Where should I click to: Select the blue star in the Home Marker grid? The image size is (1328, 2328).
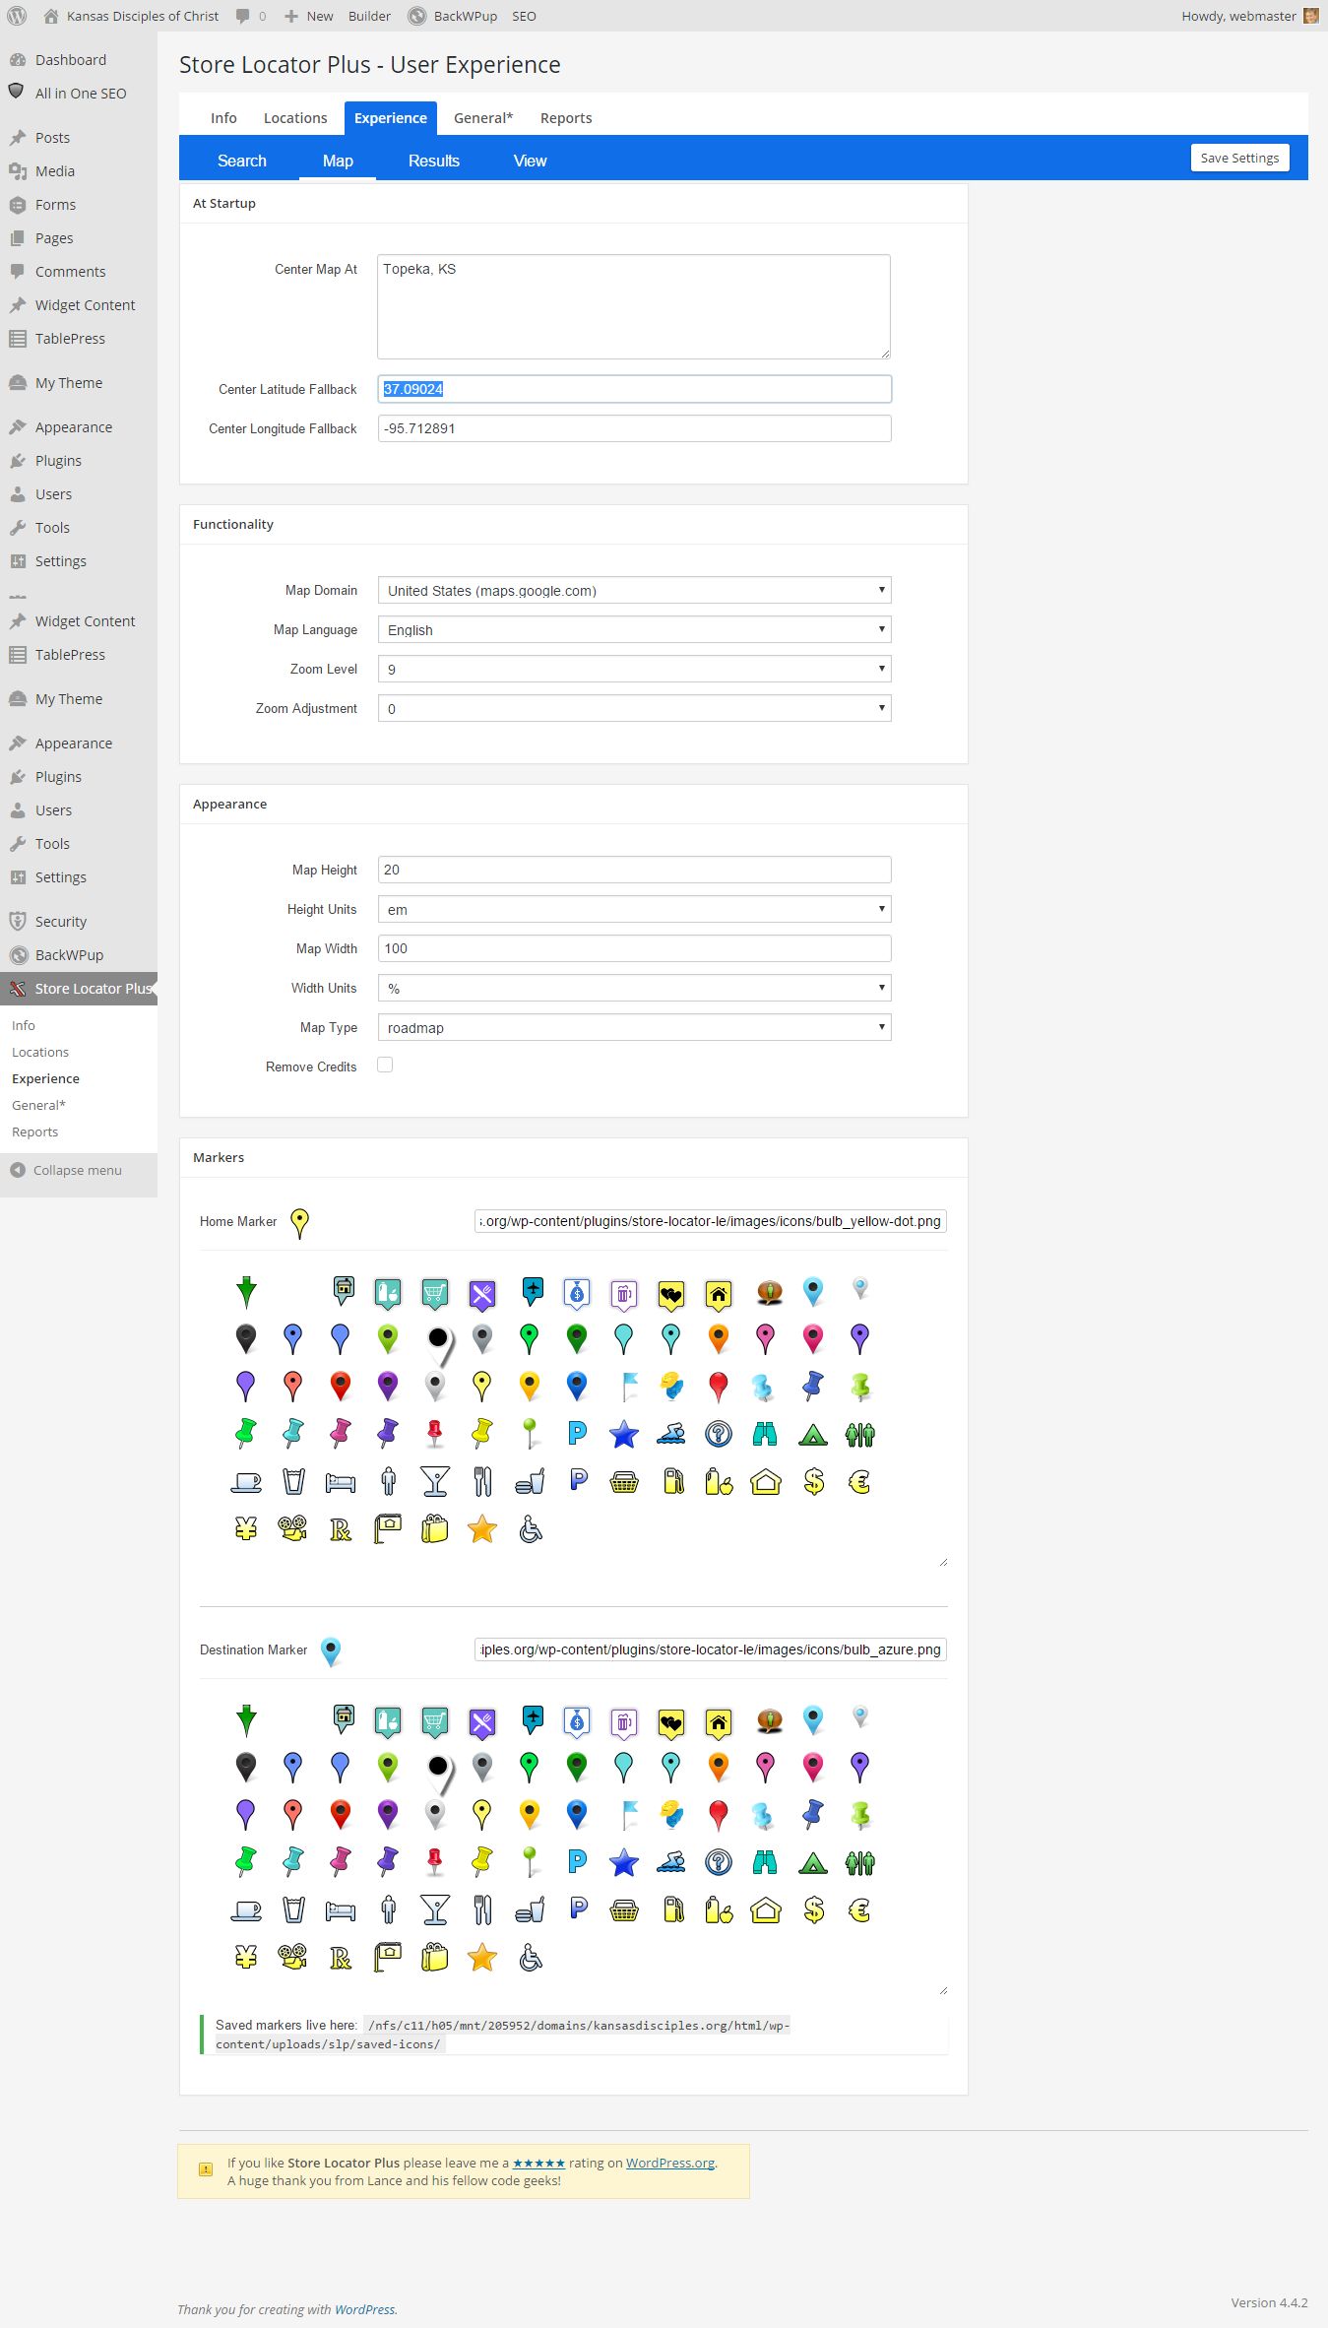coord(624,1434)
